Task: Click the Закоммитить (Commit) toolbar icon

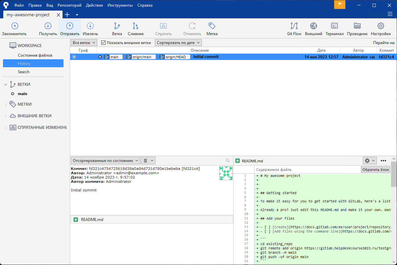Action: click(x=15, y=26)
